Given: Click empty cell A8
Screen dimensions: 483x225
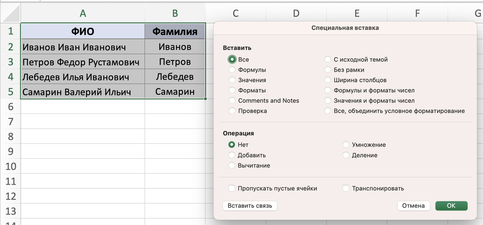Looking at the screenshot, I should (x=83, y=136).
